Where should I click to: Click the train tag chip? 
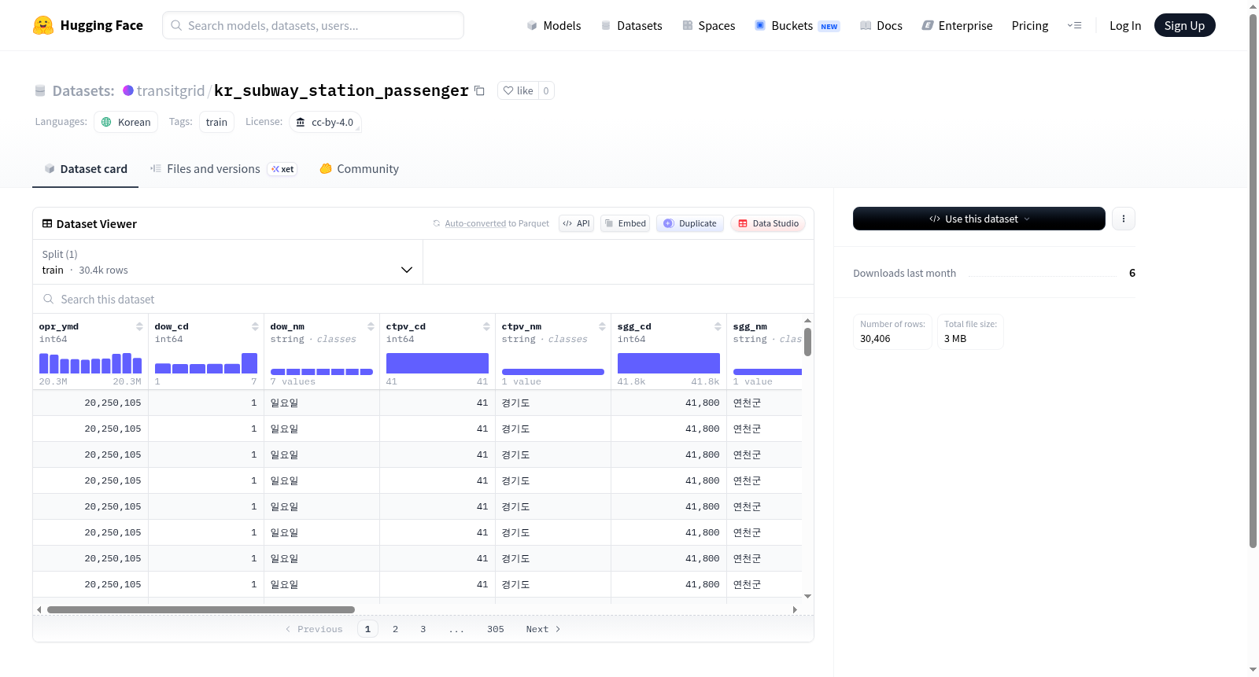coord(216,122)
